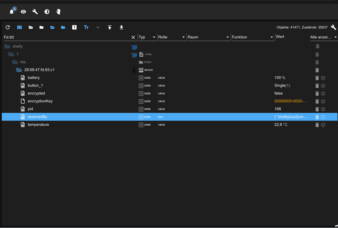Viewport: 338px width, 228px height.
Task: Select the temperature state row
Action: [x=170, y=125]
